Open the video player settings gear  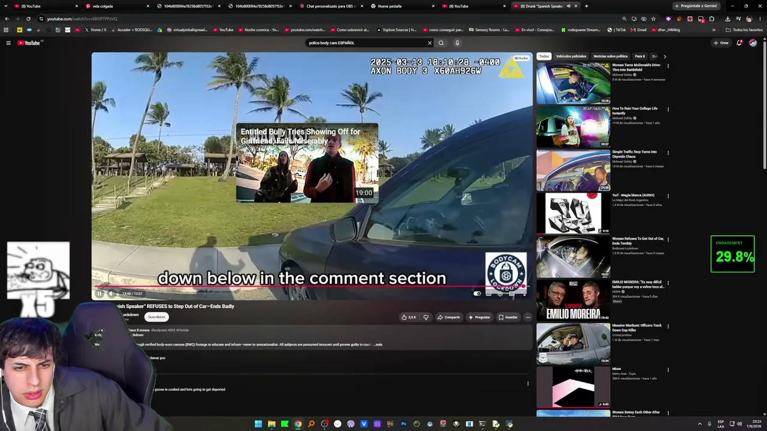point(500,293)
